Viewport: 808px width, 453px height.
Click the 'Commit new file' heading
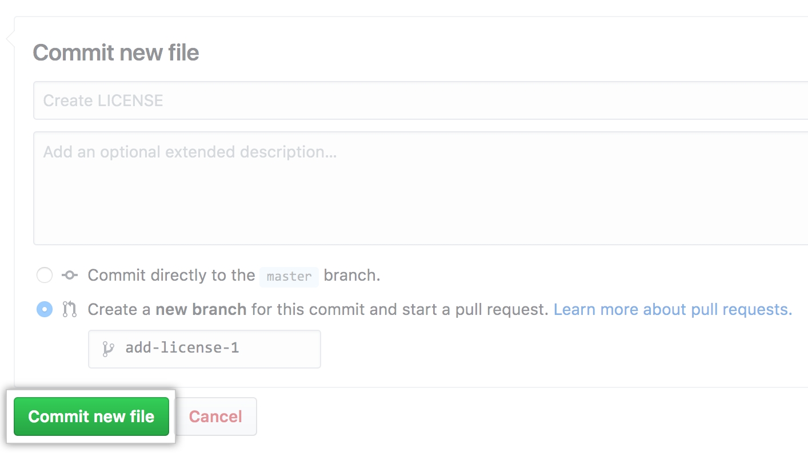click(x=116, y=52)
